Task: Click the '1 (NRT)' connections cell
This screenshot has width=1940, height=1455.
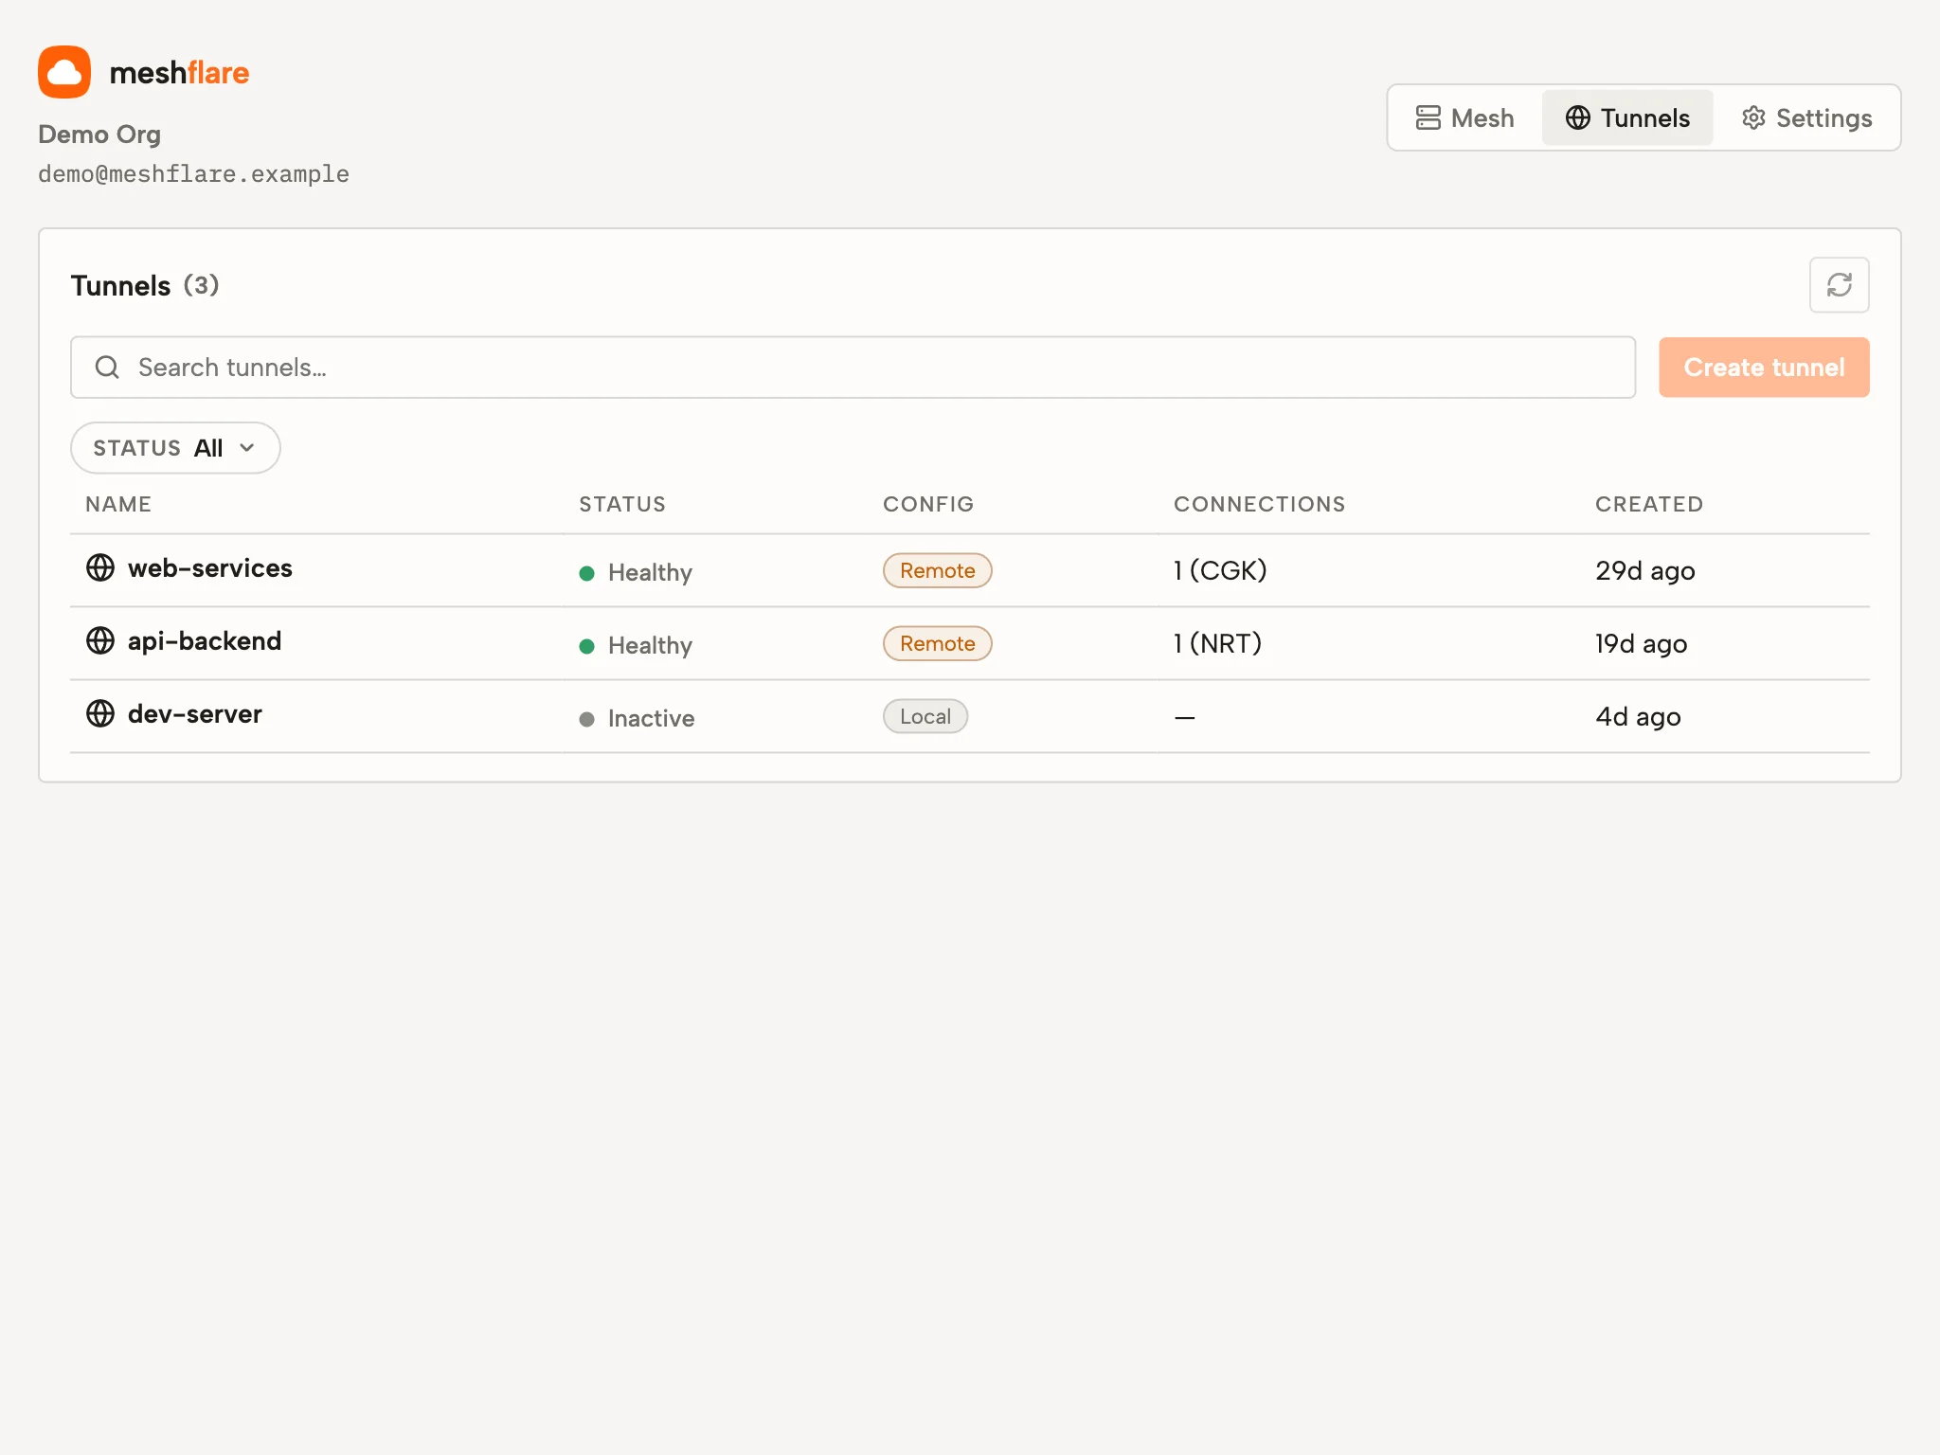Action: coord(1218,643)
